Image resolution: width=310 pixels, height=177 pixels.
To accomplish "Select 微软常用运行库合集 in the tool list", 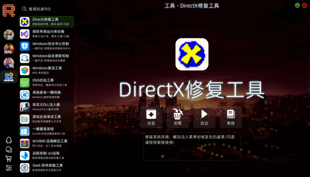I will point(46,34).
